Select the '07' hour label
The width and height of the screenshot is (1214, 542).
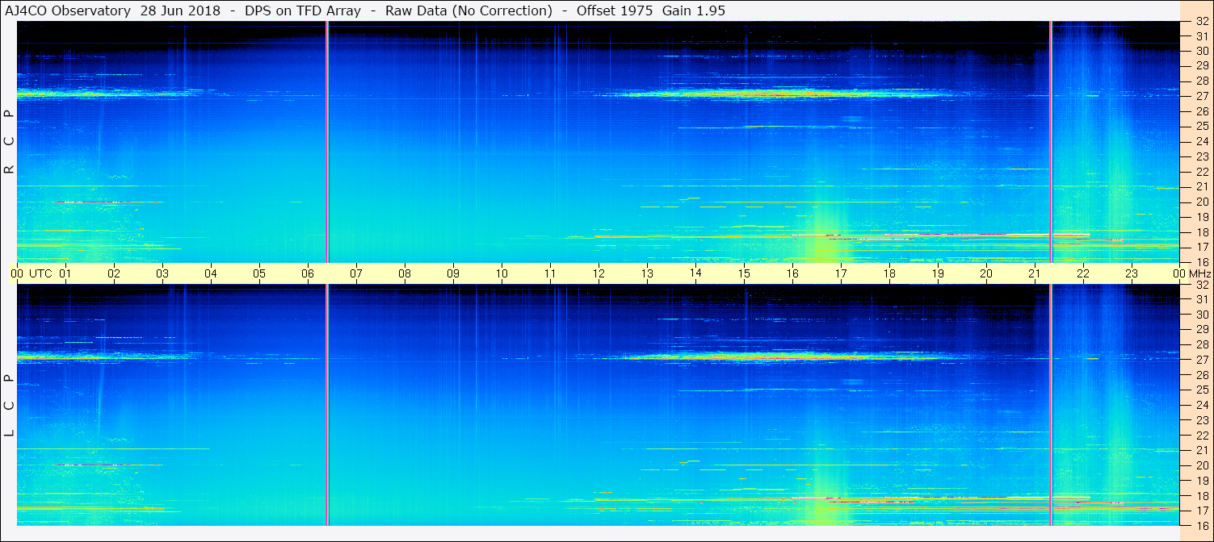pyautogui.click(x=356, y=273)
